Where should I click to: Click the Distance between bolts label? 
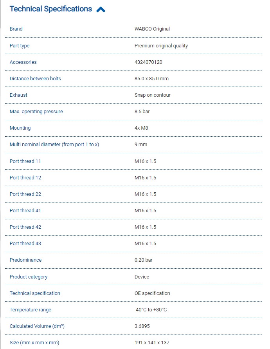tap(35, 79)
